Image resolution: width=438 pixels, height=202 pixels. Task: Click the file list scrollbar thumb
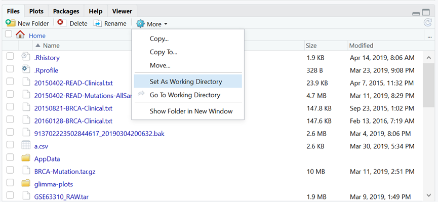[x=429, y=85]
